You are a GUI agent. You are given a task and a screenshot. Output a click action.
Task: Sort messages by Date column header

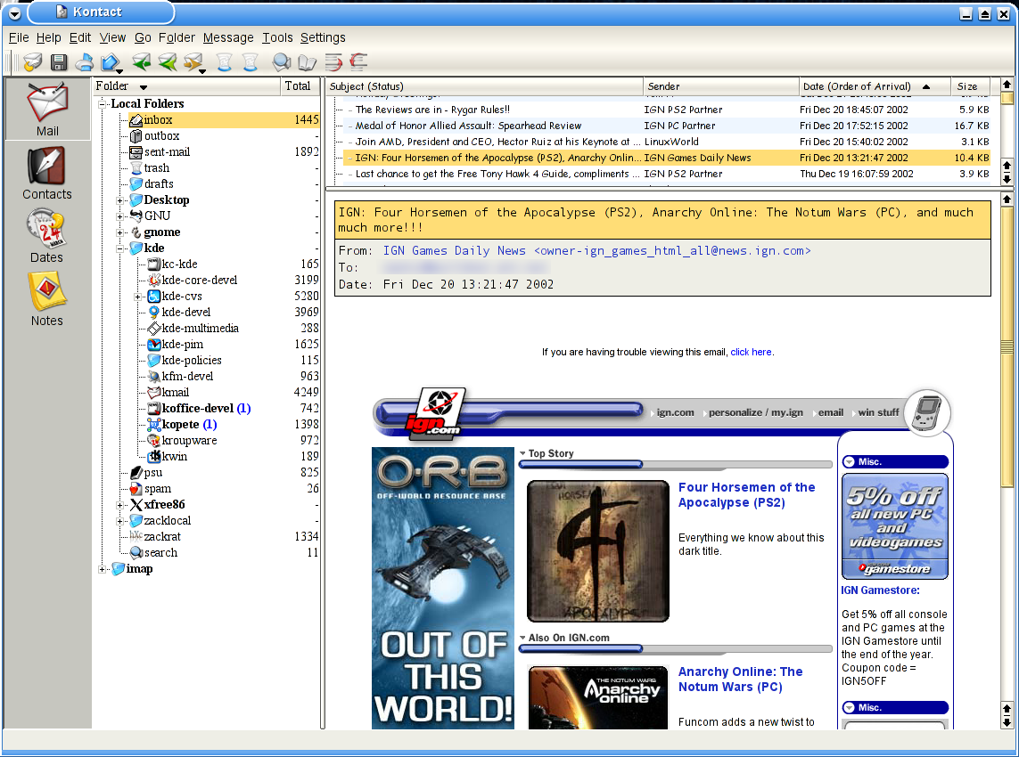tap(874, 86)
